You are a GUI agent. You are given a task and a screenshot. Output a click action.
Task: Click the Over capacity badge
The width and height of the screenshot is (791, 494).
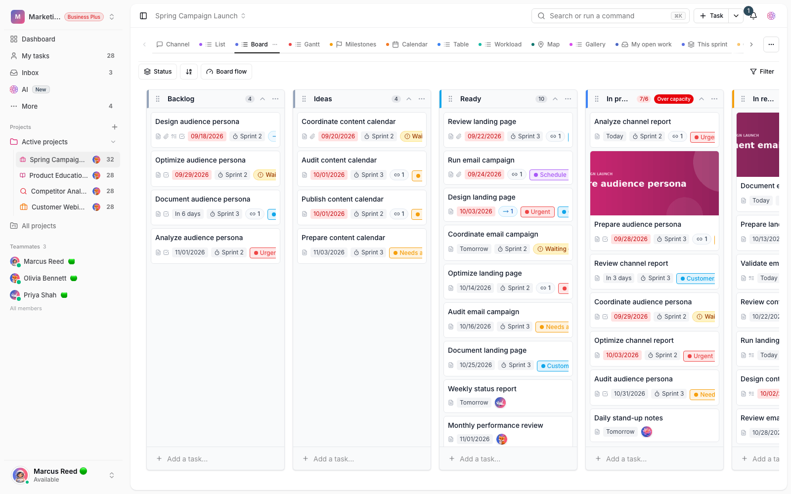(673, 99)
